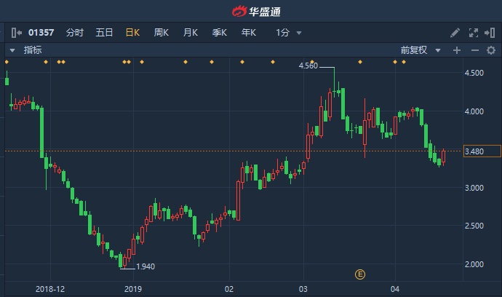Switch to 分时 intraday tab
The image size is (502, 297).
point(75,33)
